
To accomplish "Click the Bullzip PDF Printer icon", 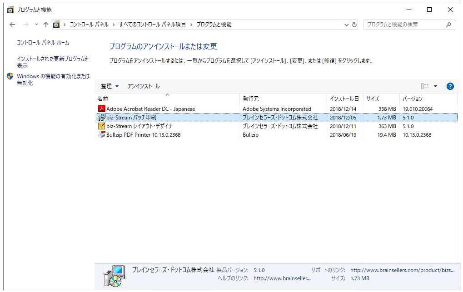I will 102,134.
